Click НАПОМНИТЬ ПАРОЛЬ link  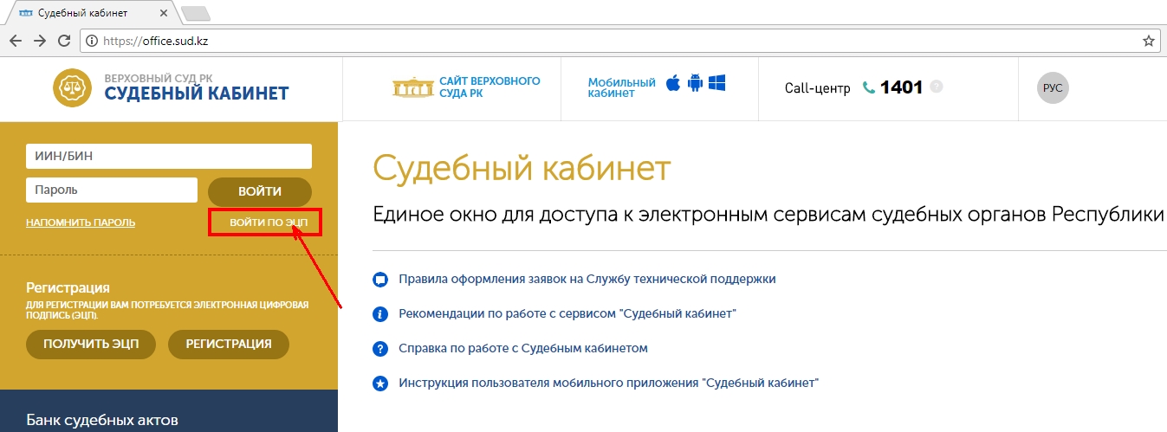[x=81, y=222]
